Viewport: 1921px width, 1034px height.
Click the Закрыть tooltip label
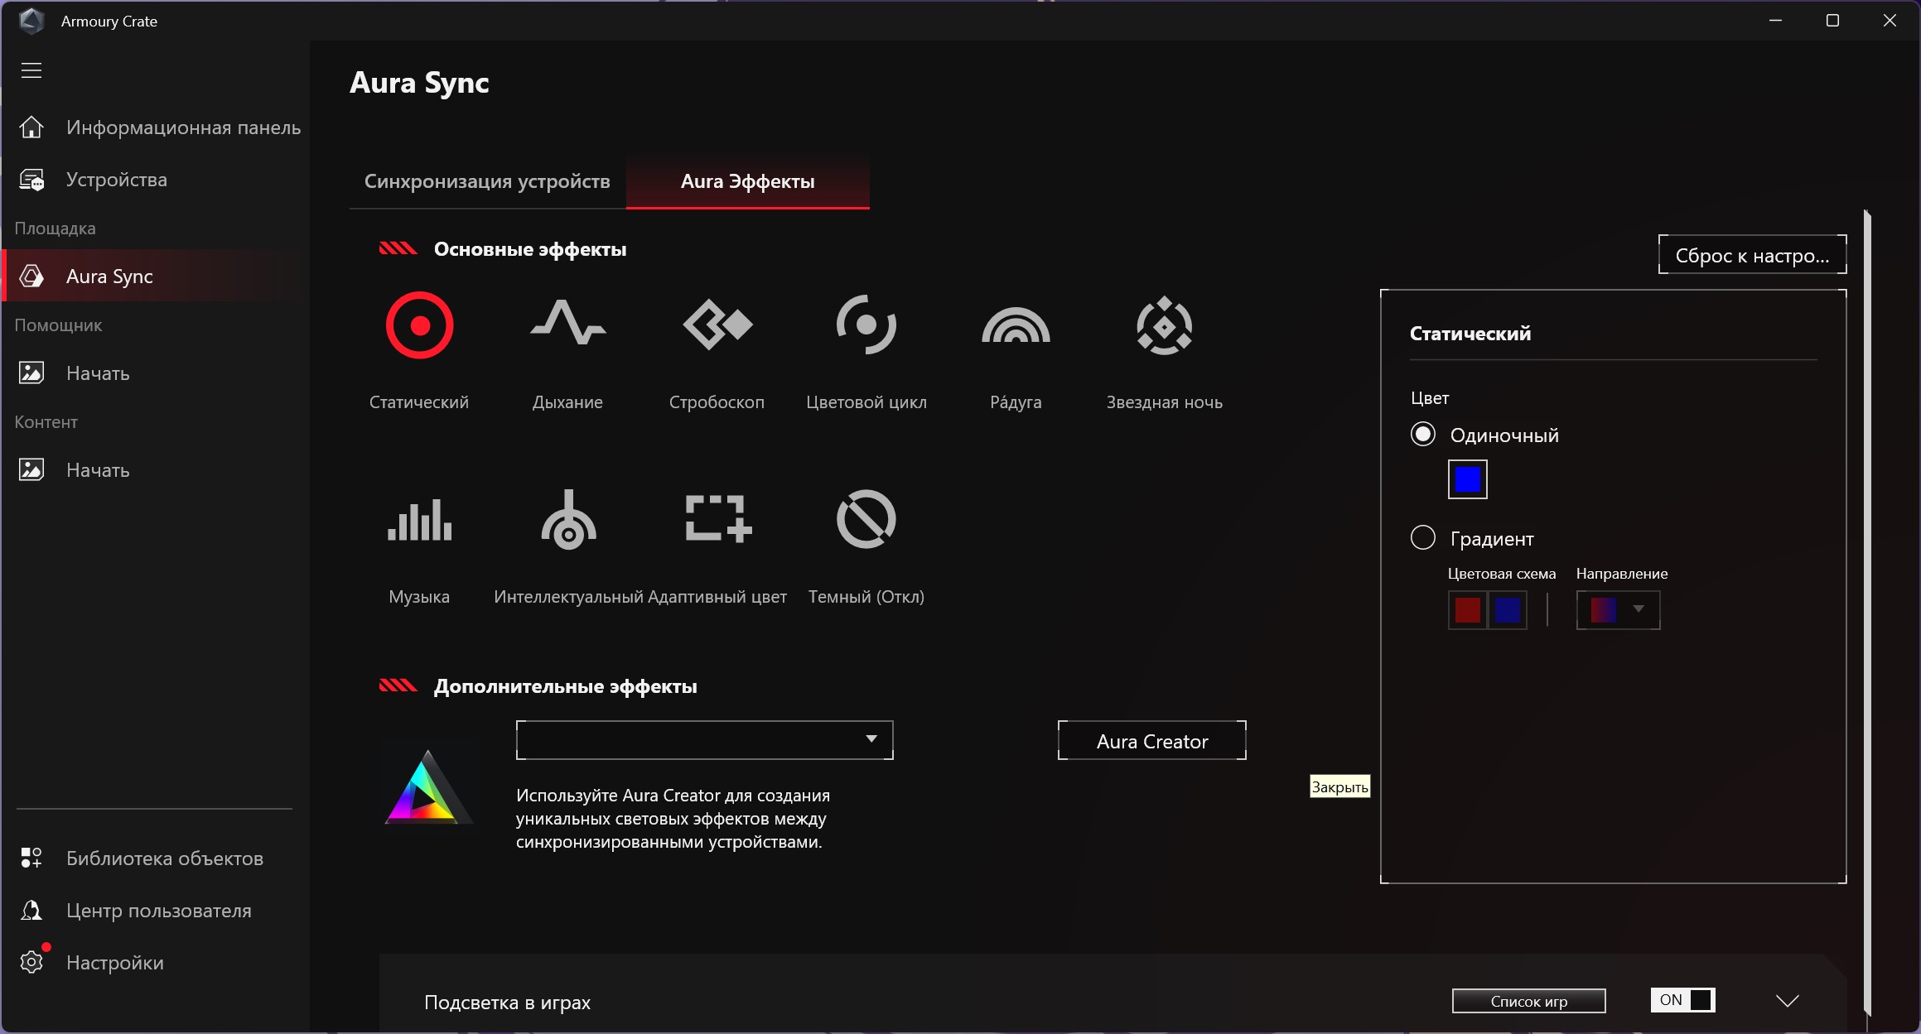[x=1339, y=786]
